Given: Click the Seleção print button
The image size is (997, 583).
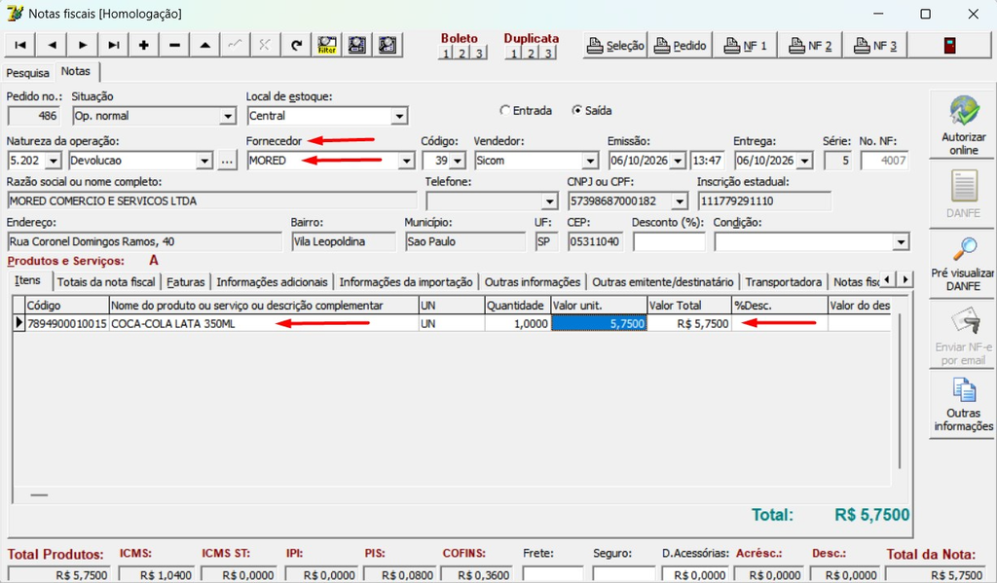Looking at the screenshot, I should [x=615, y=46].
